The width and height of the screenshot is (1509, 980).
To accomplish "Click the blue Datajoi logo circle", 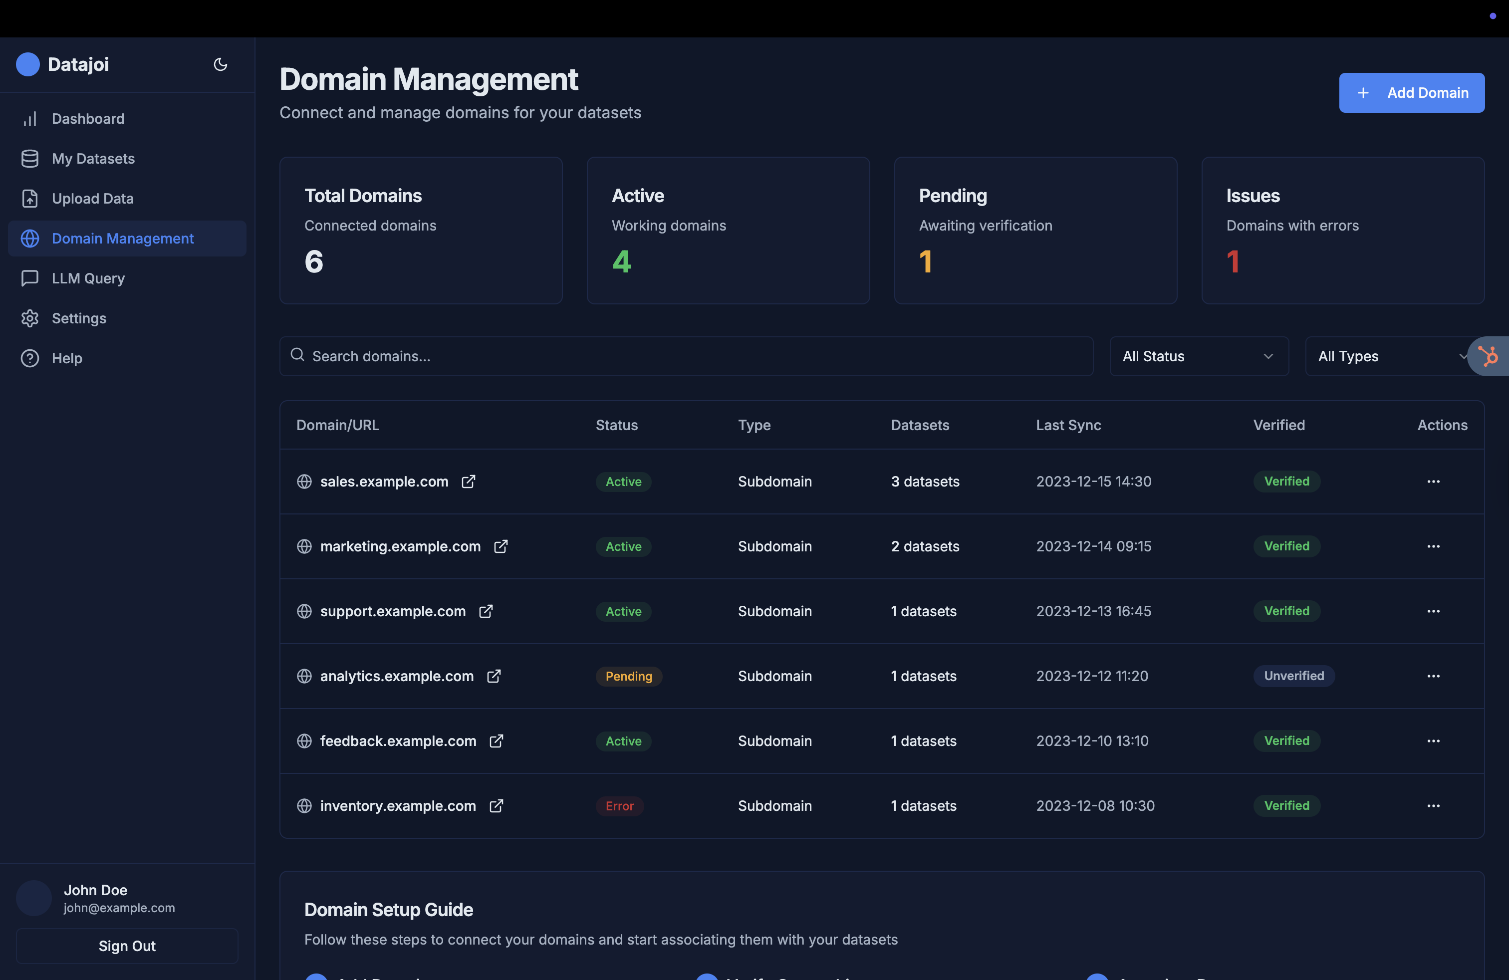I will [28, 64].
